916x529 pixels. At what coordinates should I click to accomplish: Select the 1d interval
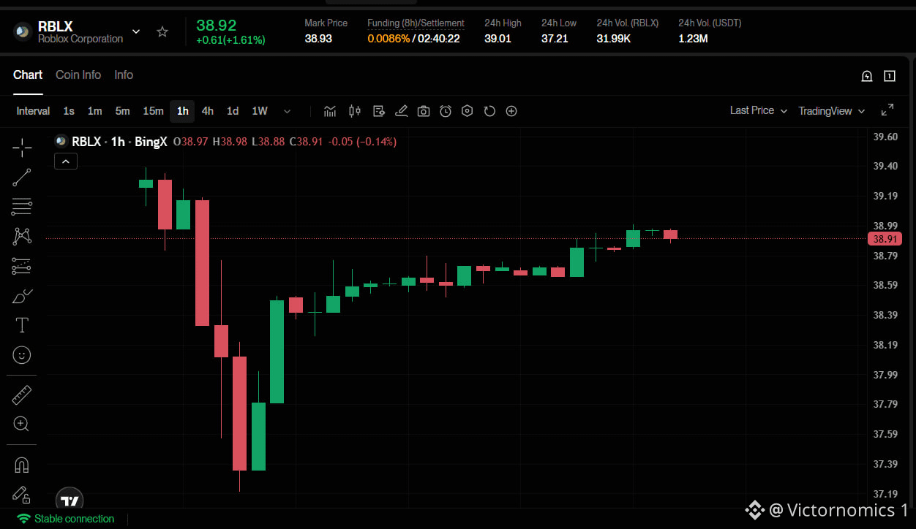tap(233, 111)
